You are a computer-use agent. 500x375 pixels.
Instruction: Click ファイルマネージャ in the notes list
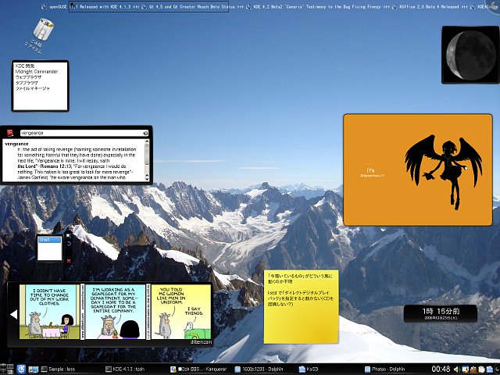tap(33, 88)
